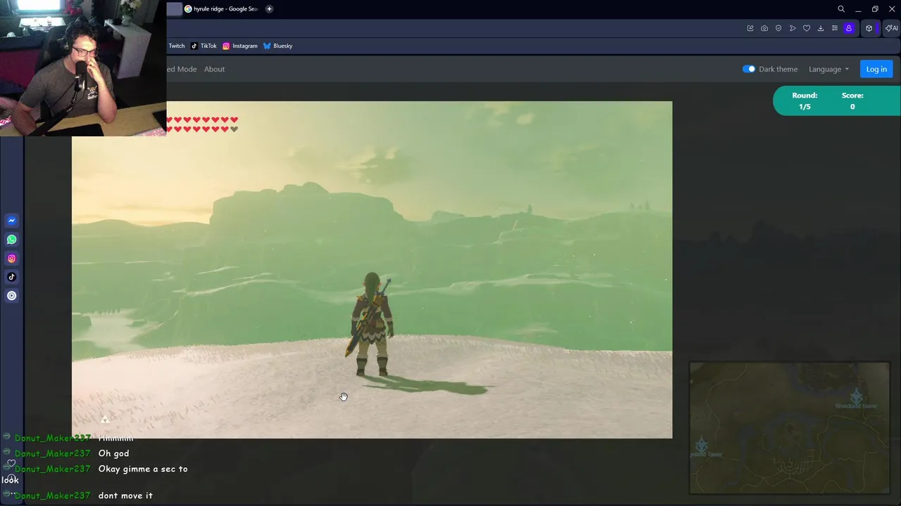
Task: Click the guess map thumbnail
Action: click(x=790, y=428)
